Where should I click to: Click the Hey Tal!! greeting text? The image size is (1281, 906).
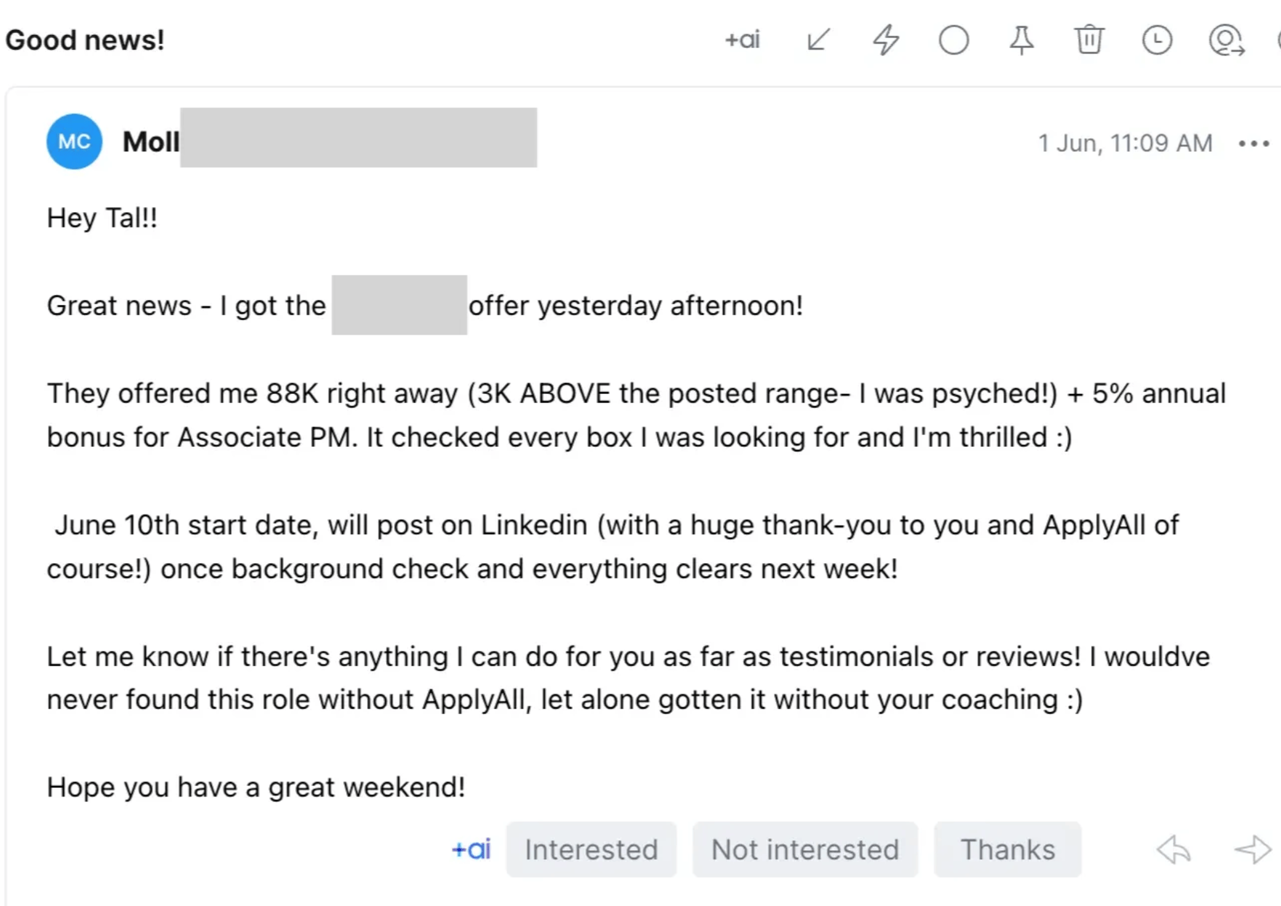click(x=102, y=218)
